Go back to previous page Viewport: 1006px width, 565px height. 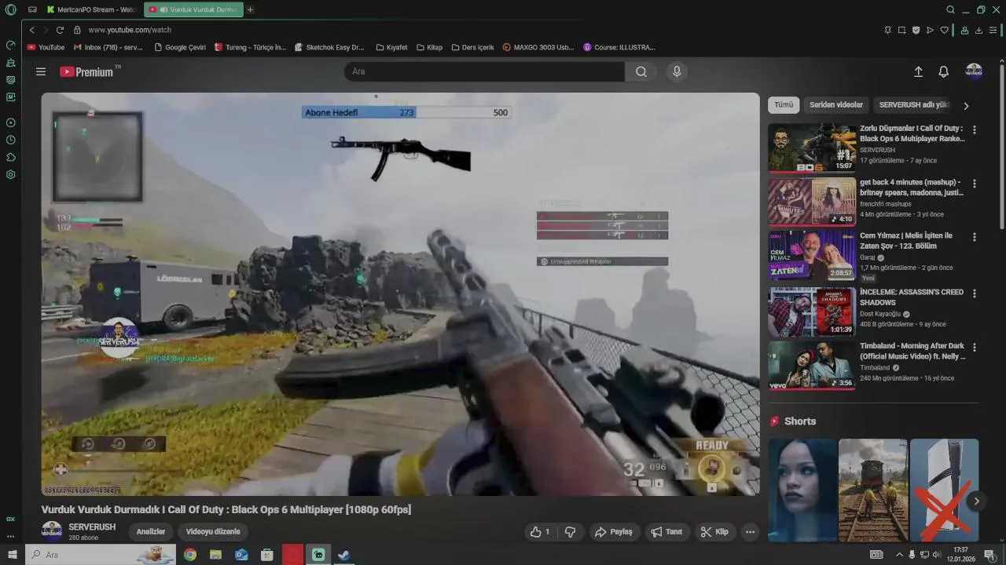(x=32, y=30)
